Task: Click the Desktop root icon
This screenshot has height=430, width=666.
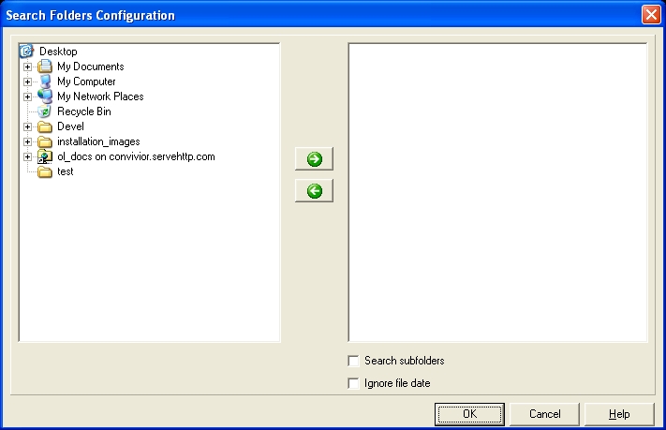Action: coord(26,52)
